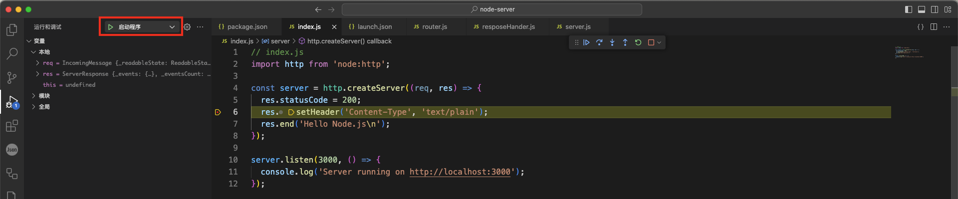Open launch.json via the gear icon
This screenshot has width=958, height=199.
[187, 27]
